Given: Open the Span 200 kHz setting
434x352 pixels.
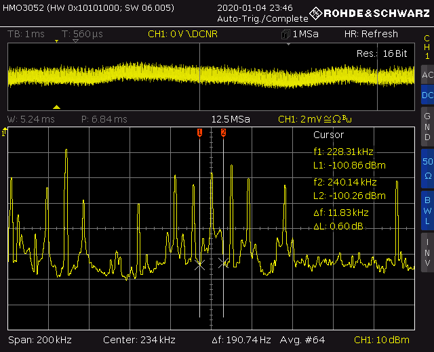Looking at the screenshot, I should 40,340.
